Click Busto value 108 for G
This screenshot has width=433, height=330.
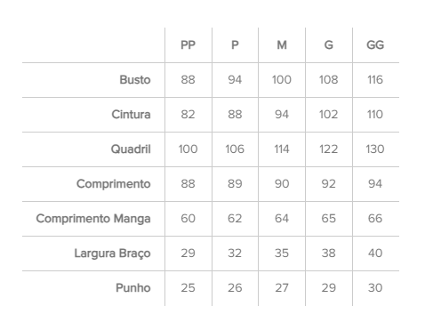point(328,80)
